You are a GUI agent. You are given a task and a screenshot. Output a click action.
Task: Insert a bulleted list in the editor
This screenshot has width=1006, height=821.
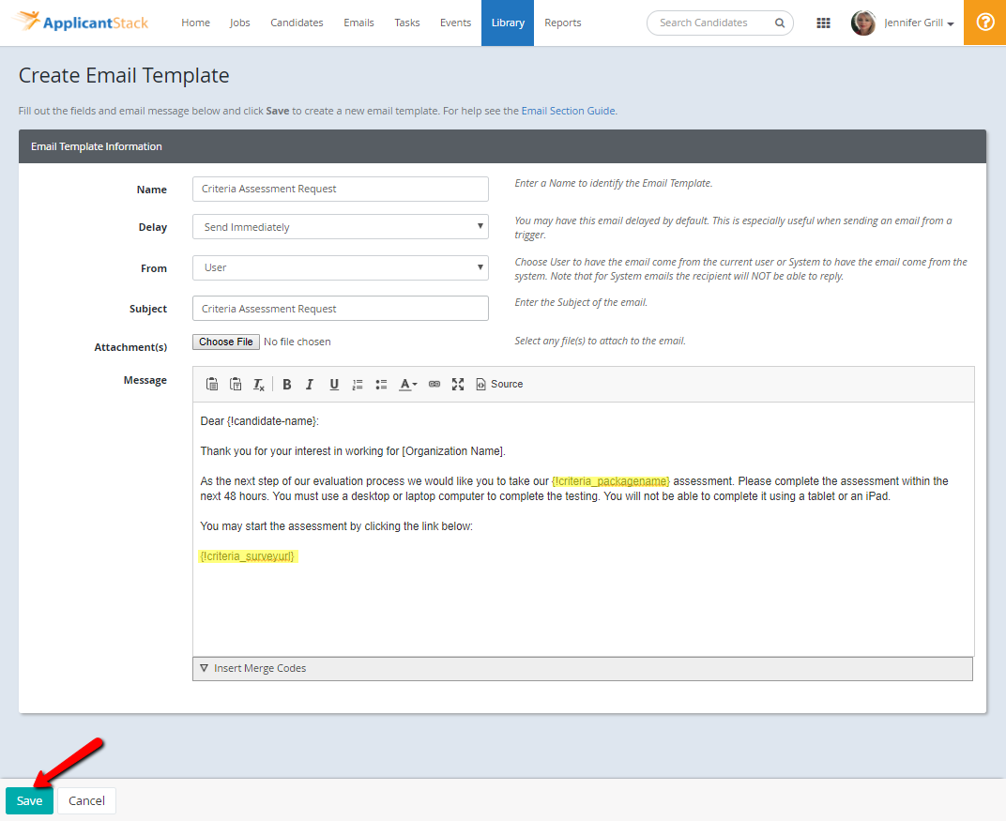pos(381,384)
